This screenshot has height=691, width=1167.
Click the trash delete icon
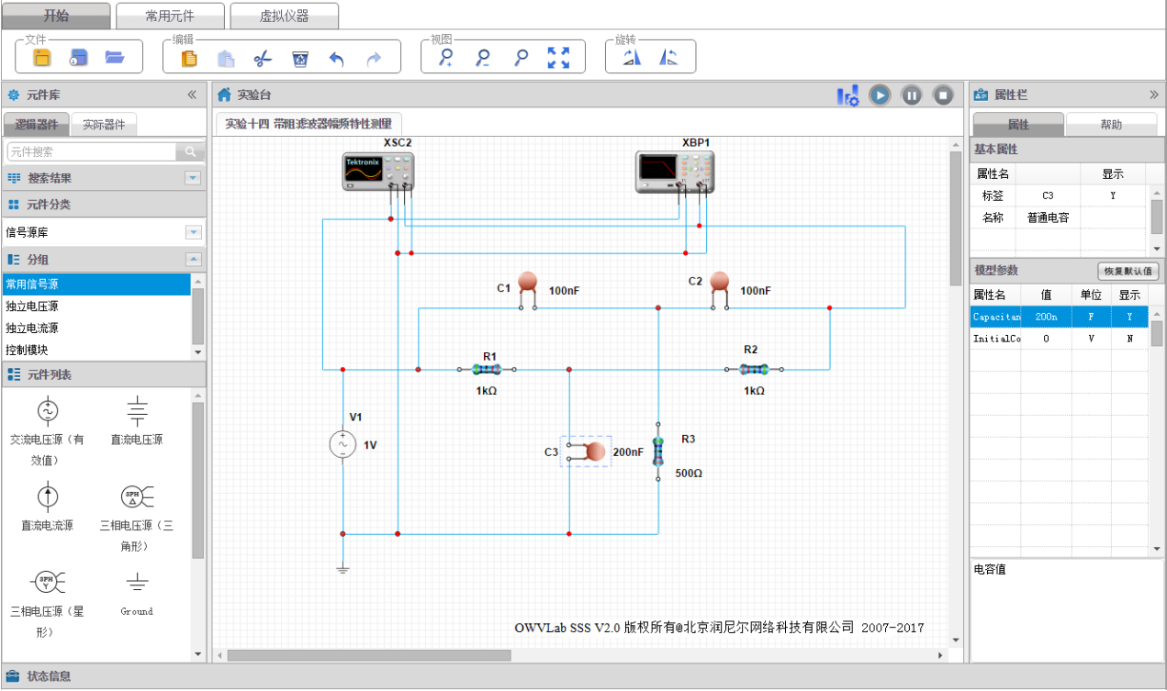[x=300, y=59]
